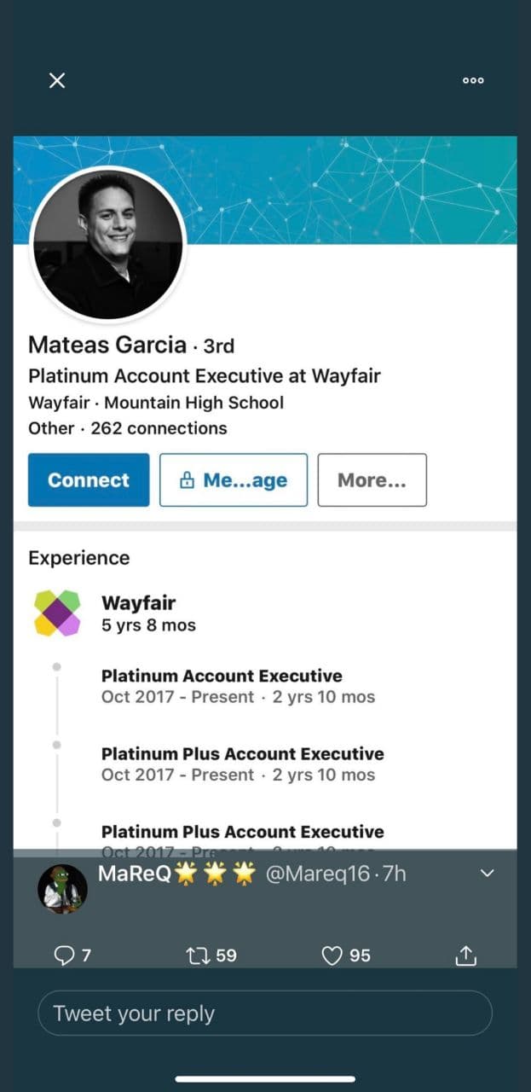Screen dimensions: 531x1092
Task: Close the image viewer with X icon
Action: [57, 80]
